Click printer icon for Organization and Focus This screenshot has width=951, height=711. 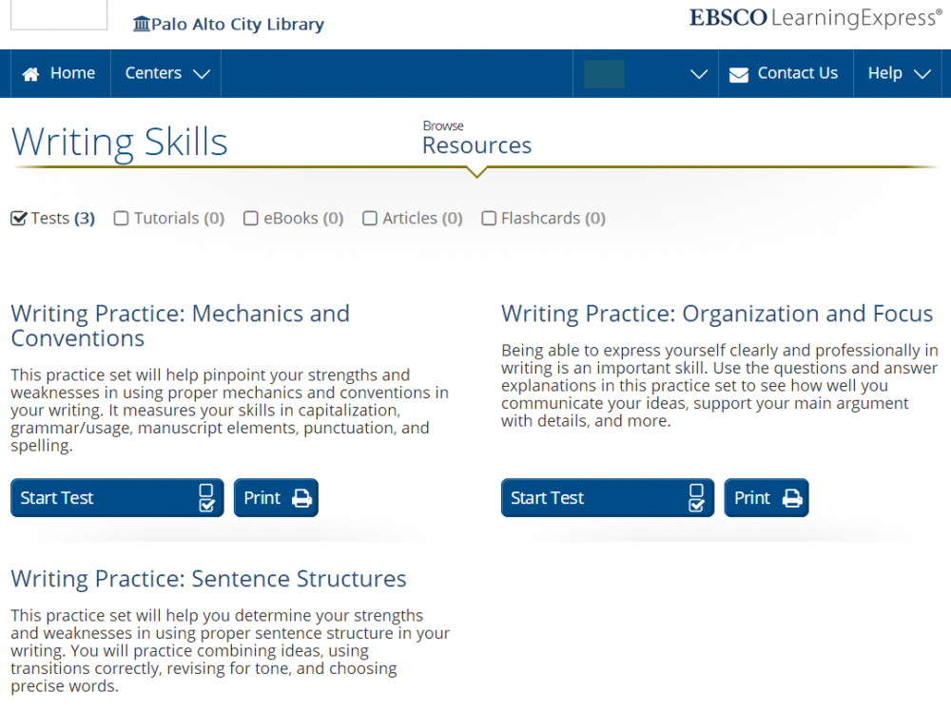click(792, 498)
